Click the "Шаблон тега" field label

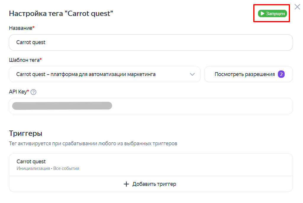click(24, 60)
